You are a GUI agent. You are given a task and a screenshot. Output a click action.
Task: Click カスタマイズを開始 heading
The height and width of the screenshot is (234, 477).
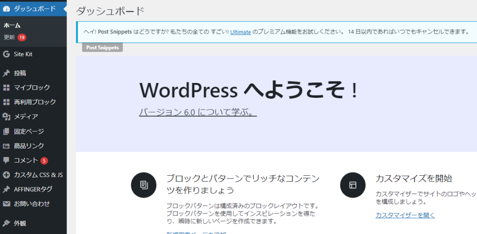coord(414,179)
